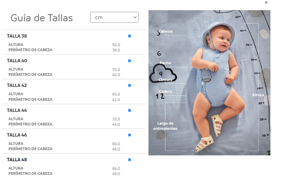Click Talla 48 altura value 86.0
Image resolution: width=300 pixels, height=193 pixels.
(x=116, y=169)
